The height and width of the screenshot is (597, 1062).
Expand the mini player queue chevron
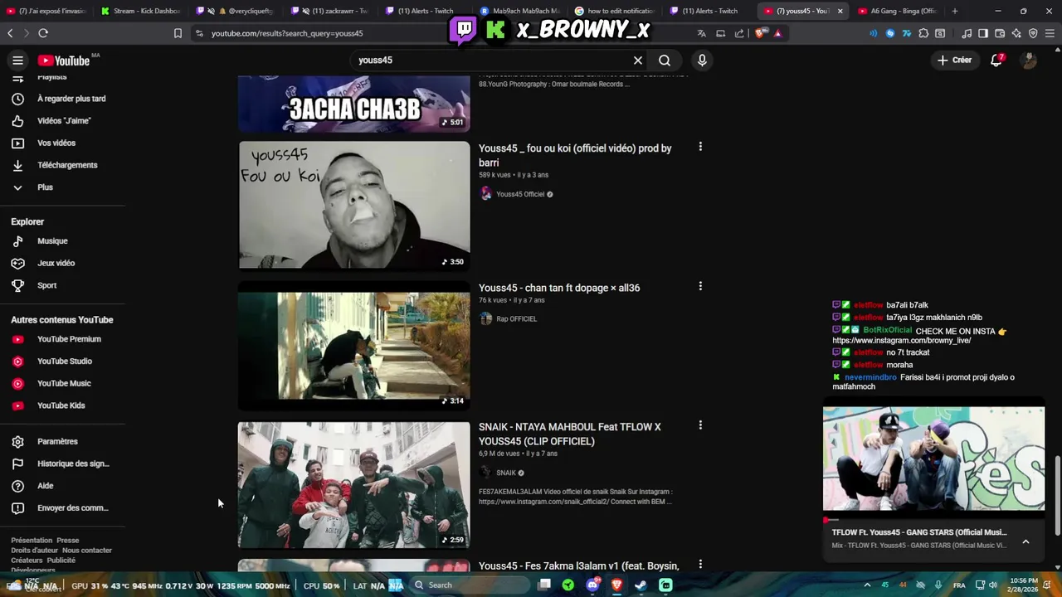pyautogui.click(x=1025, y=541)
